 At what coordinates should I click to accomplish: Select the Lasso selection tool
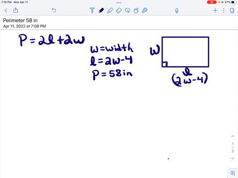(x=127, y=10)
